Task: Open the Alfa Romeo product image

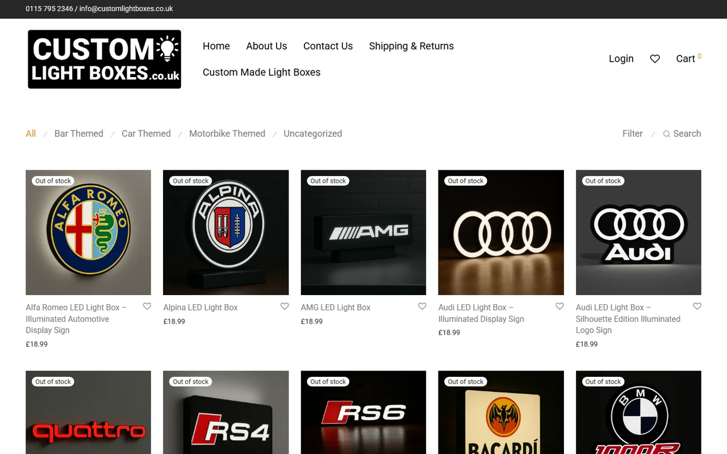Action: click(x=88, y=233)
